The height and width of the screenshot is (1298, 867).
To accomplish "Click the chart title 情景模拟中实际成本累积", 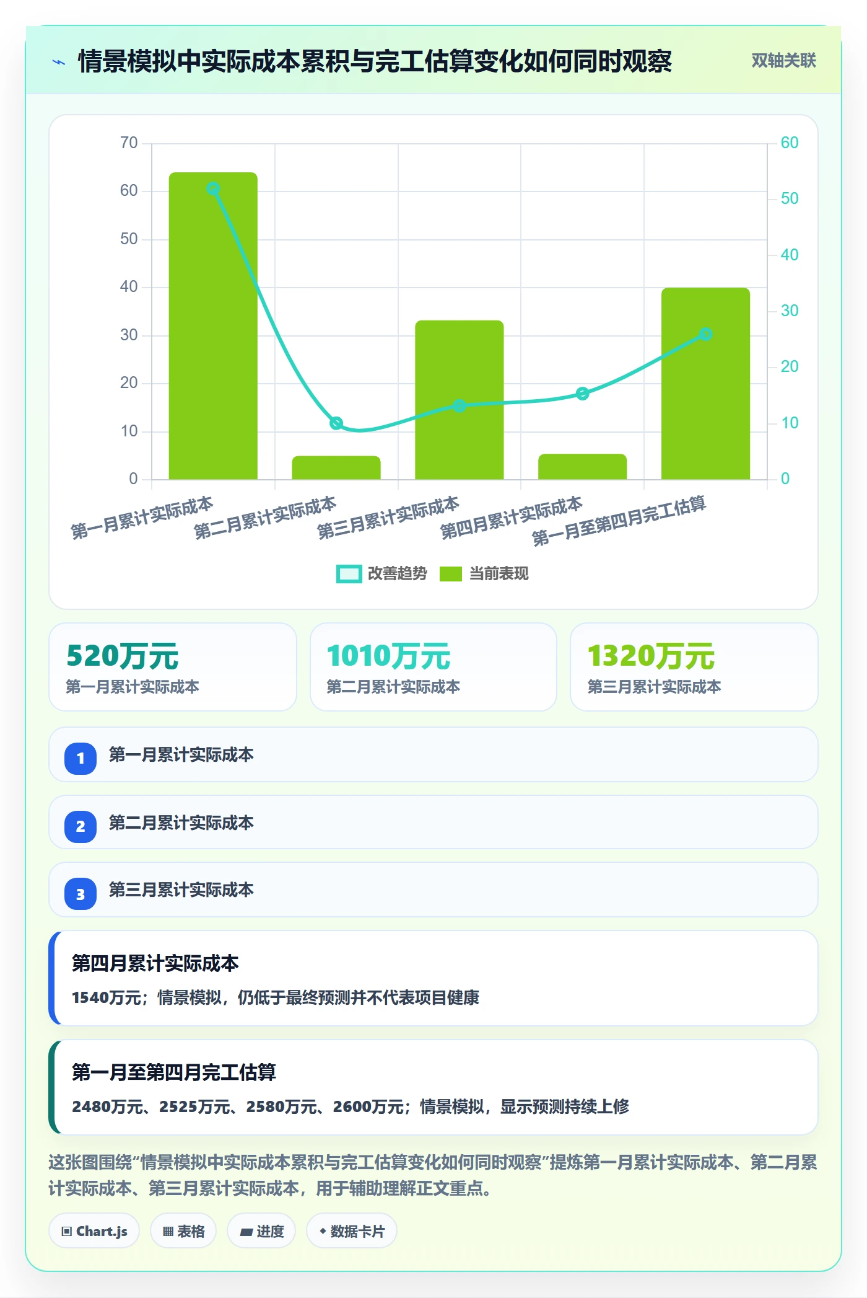I will point(375,61).
